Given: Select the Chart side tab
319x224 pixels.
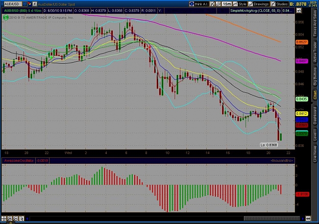Looking at the screenshot, I should (315, 95).
